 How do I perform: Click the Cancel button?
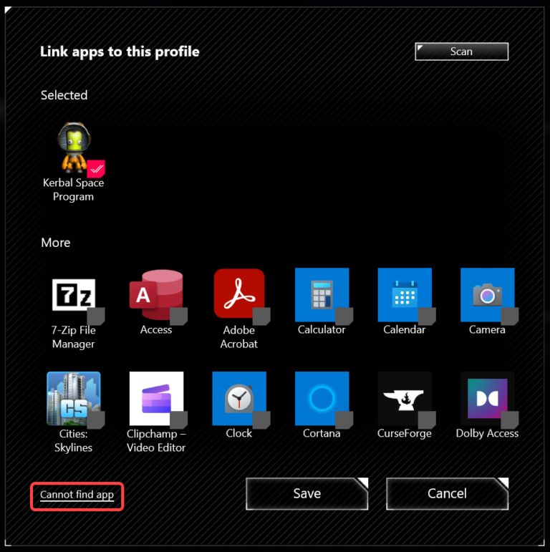[447, 494]
